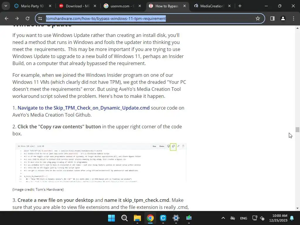Go back to the previous page
This screenshot has width=300, height=225.
[6, 18]
